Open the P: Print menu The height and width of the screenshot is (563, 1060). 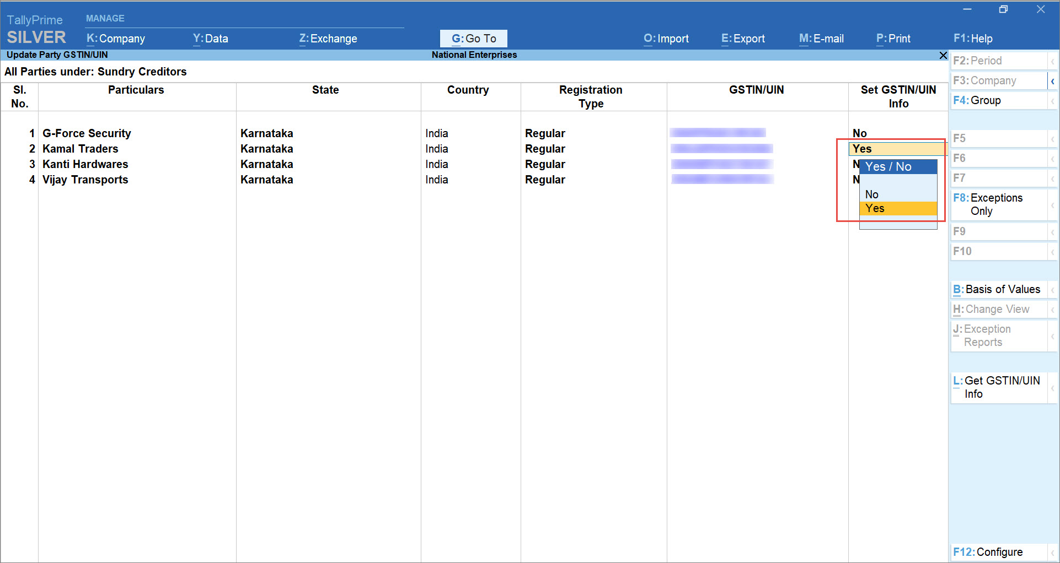[x=893, y=39]
